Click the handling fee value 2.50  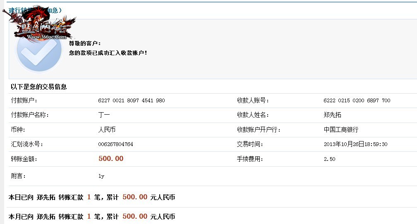point(329,159)
